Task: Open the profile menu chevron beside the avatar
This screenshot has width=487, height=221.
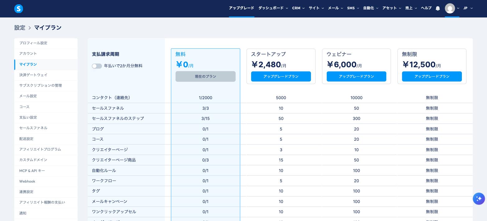Action: (x=458, y=8)
